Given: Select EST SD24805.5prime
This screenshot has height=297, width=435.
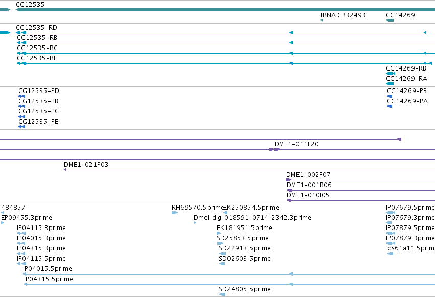Looking at the screenshot, I should pos(245,289).
